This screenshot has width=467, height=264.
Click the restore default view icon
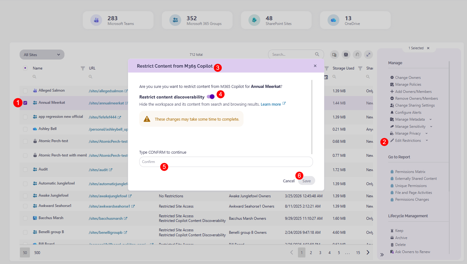coord(357,55)
